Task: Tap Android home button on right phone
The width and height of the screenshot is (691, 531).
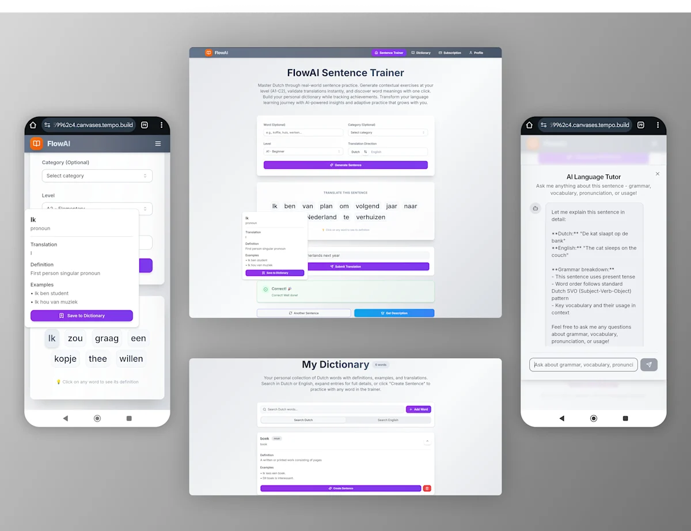Action: click(x=594, y=418)
